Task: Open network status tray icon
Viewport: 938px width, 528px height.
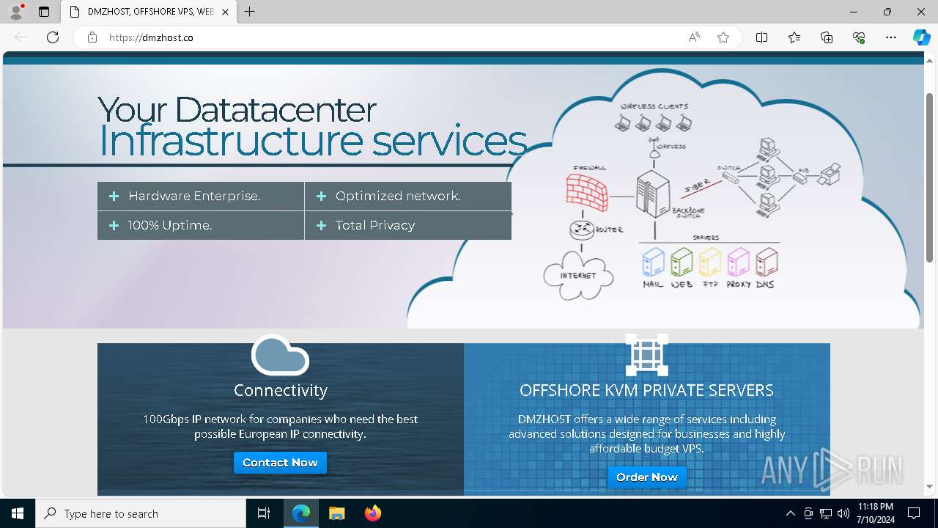Action: coord(826,513)
